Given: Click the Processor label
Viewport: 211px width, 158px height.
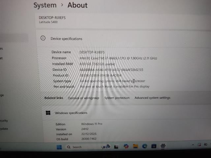Looking at the screenshot, I should point(59,58).
